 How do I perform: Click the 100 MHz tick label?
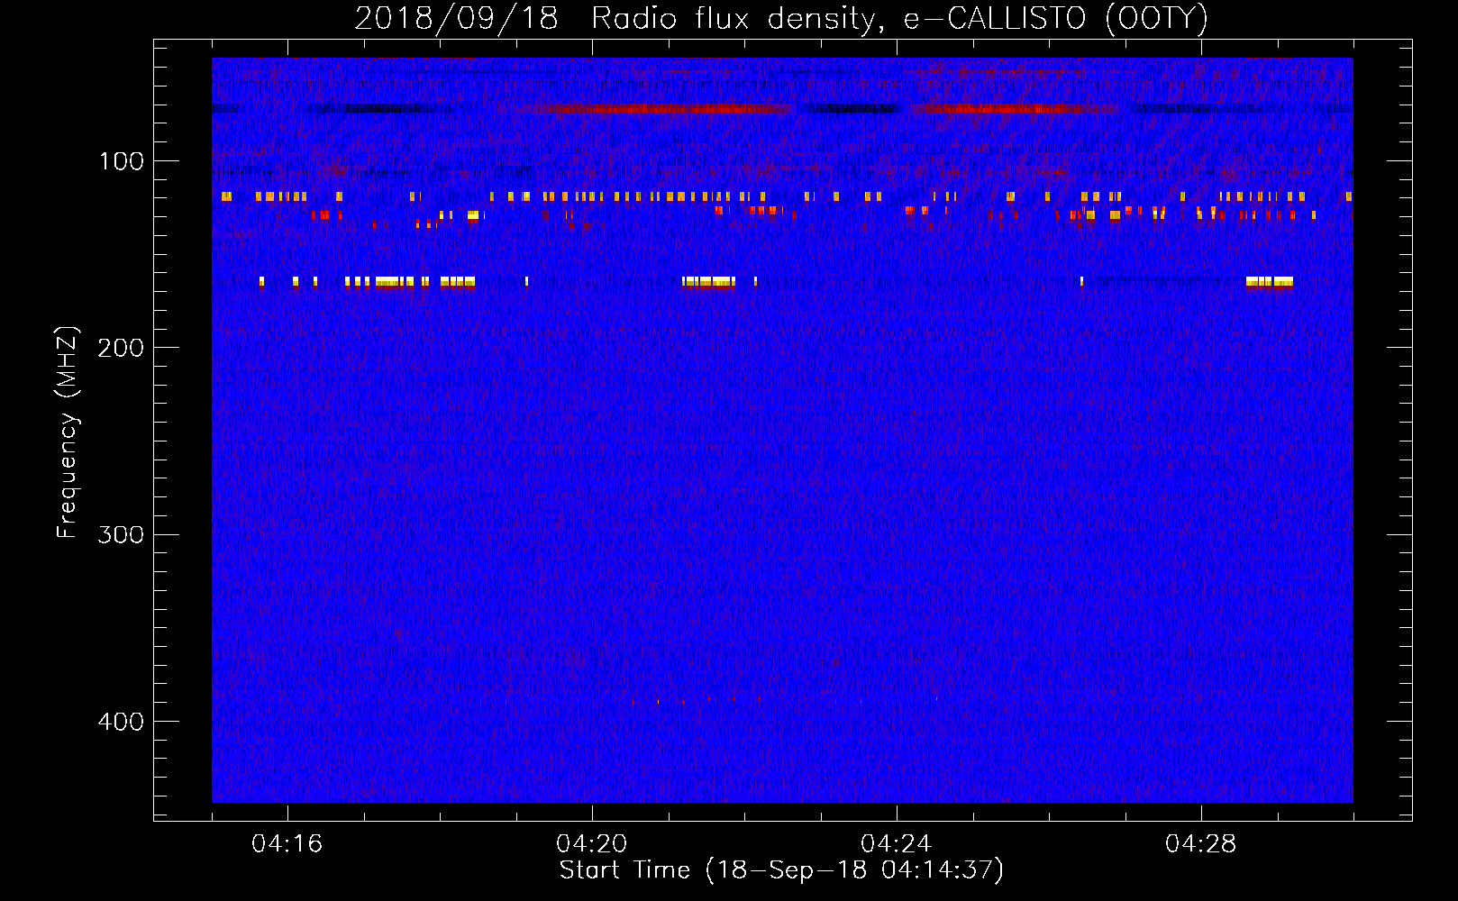pyautogui.click(x=122, y=161)
